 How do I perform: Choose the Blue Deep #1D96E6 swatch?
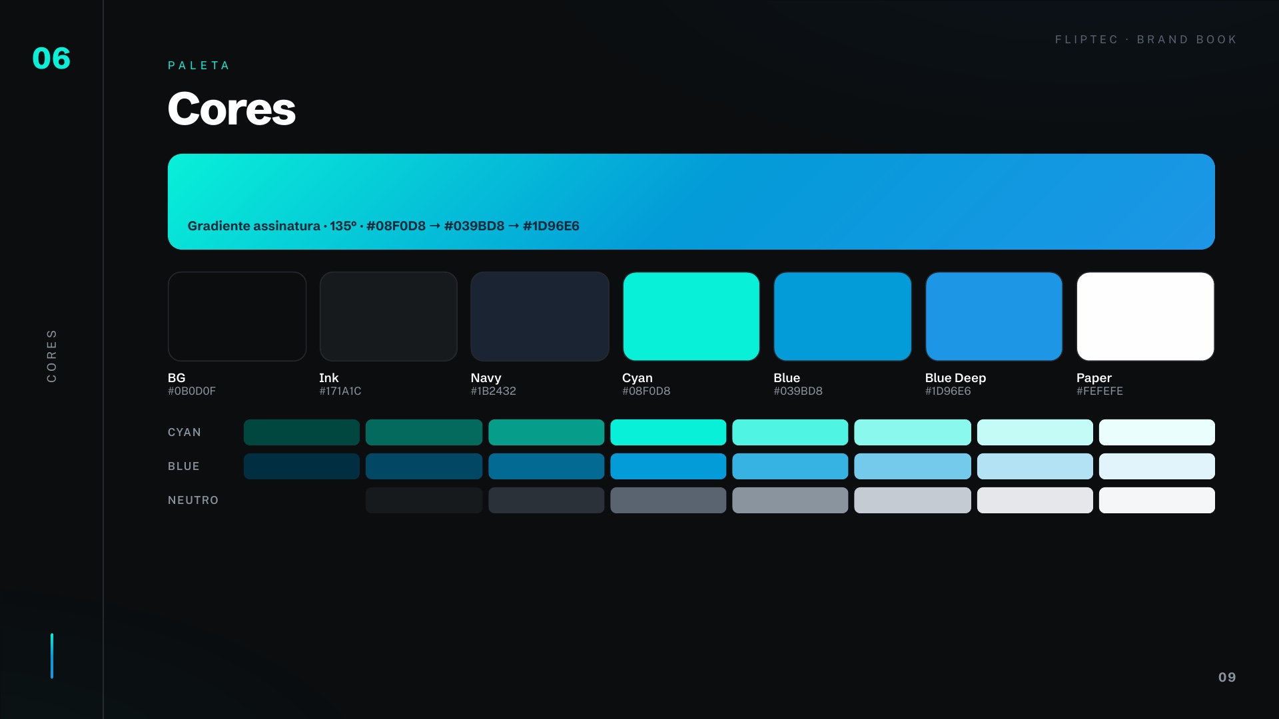(994, 316)
